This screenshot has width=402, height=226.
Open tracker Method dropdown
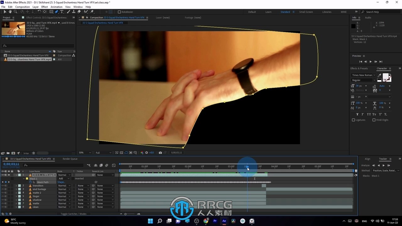coord(386,170)
